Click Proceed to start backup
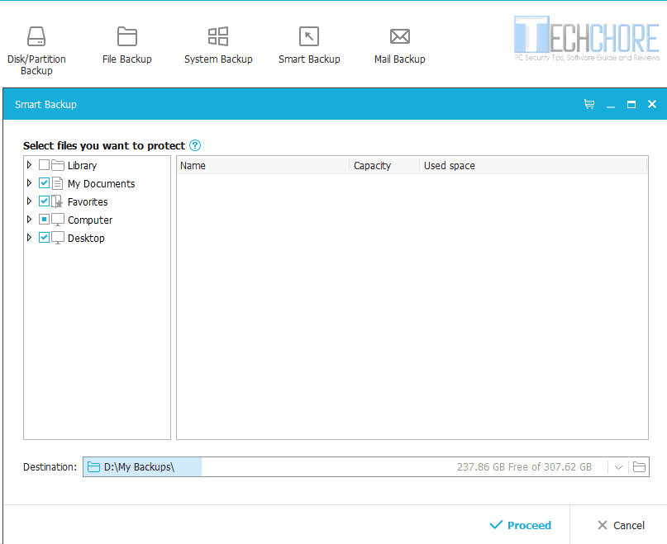 point(520,525)
